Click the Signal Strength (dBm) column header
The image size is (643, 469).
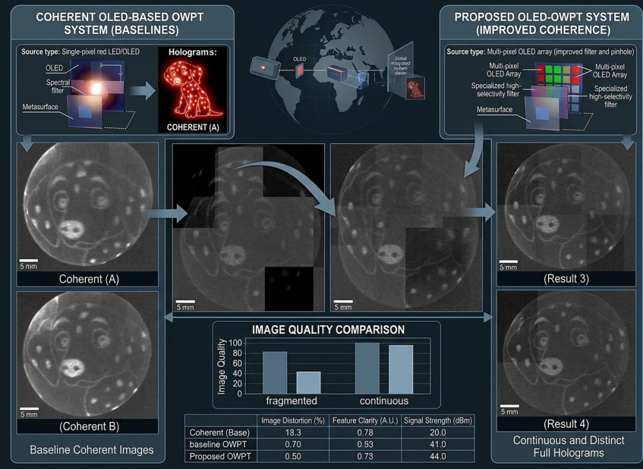pos(438,420)
